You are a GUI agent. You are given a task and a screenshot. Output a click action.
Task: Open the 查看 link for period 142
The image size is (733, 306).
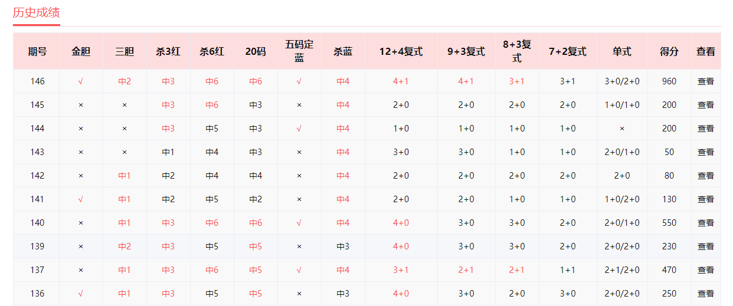(705, 176)
